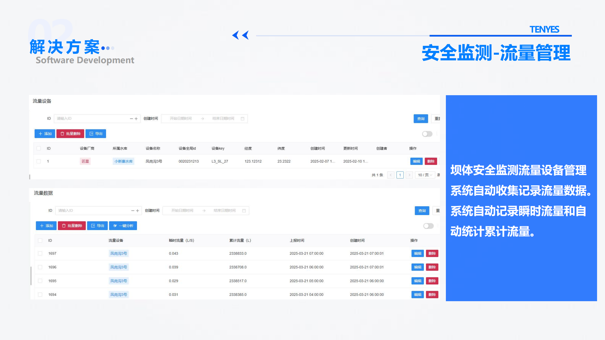Click 导出 export button in flow device panel
Screen dimensions: 605x340
pos(96,134)
